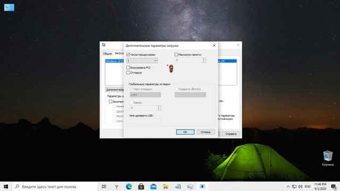Open the greyed baud rate dropdown

pos(190,95)
